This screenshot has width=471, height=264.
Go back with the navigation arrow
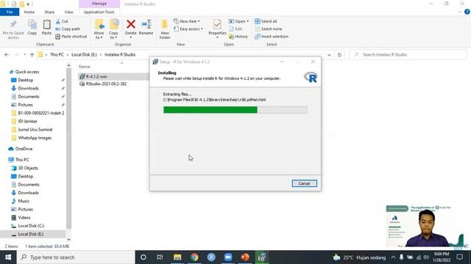point(7,55)
